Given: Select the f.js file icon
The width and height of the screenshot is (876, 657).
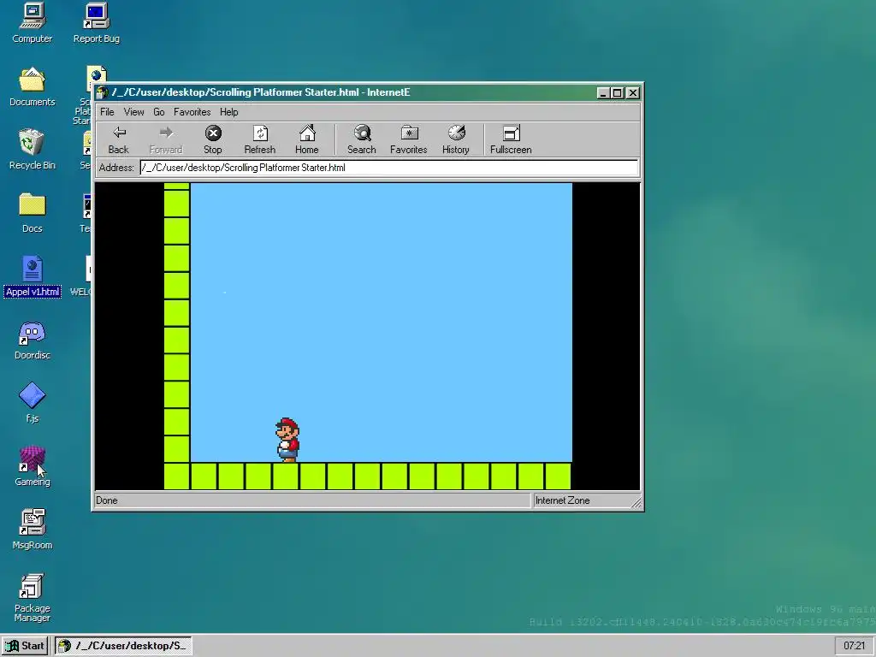Looking at the screenshot, I should [32, 404].
